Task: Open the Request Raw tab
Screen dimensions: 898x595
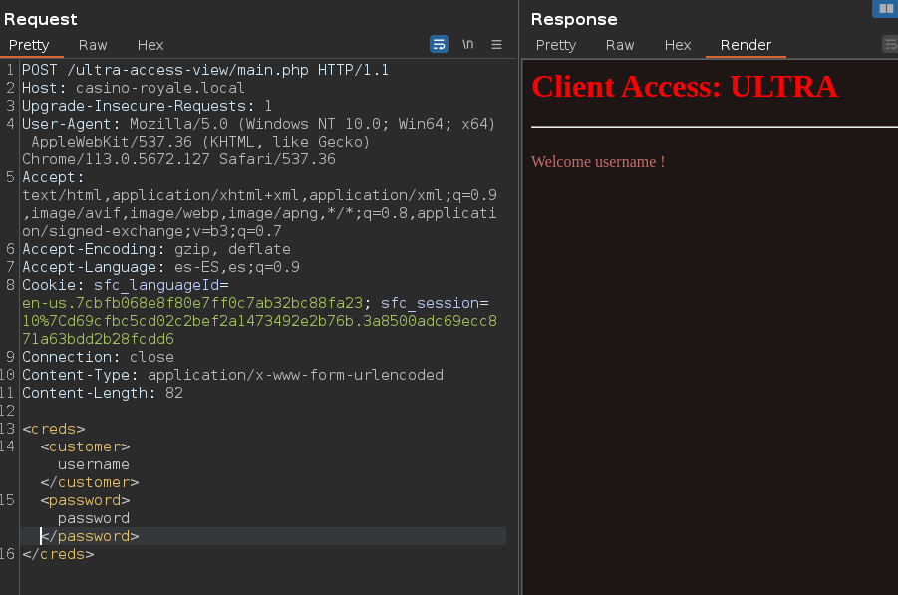Action: (x=93, y=45)
